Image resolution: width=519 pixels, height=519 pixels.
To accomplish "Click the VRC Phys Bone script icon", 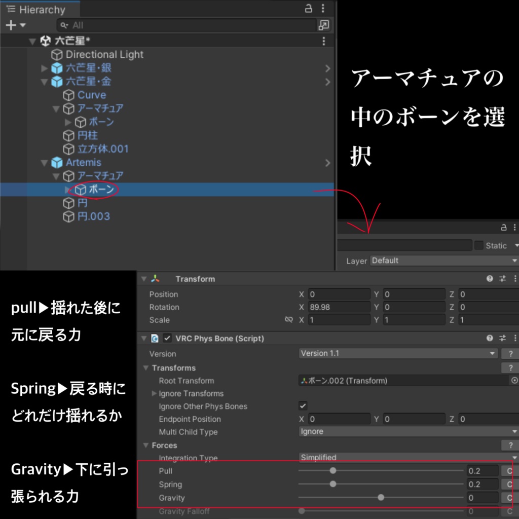I will pyautogui.click(x=155, y=338).
